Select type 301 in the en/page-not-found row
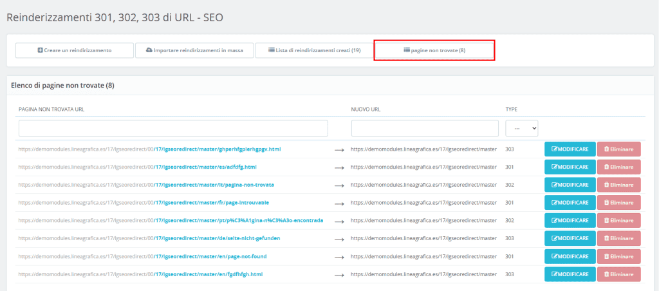The width and height of the screenshot is (659, 291). [x=510, y=256]
